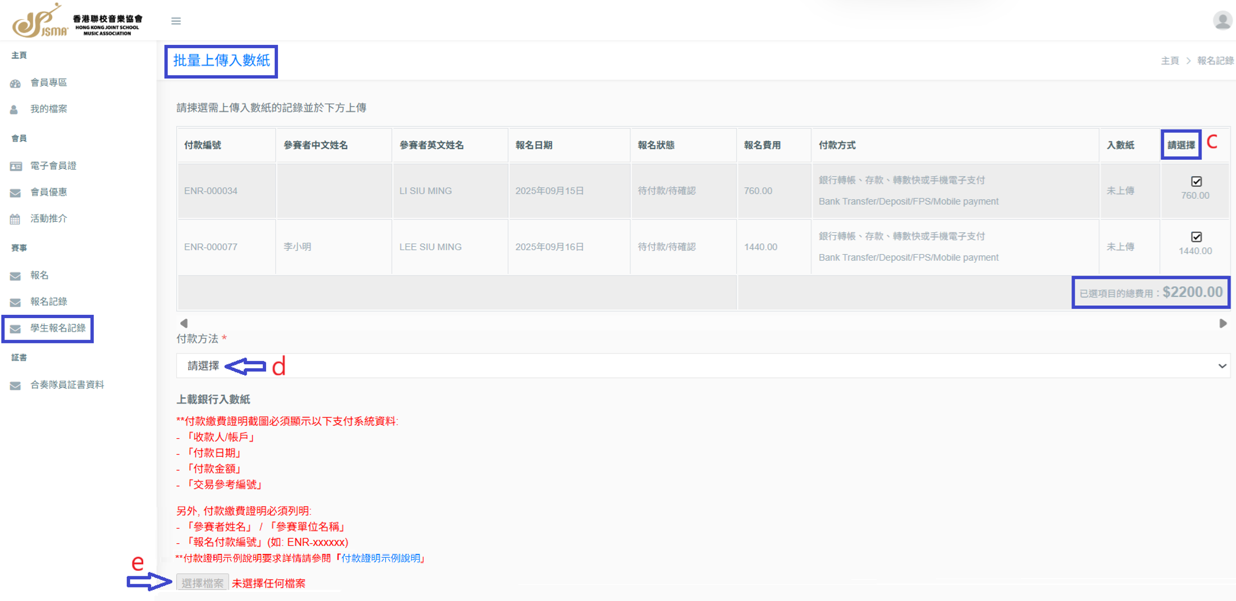
Task: Open 合奏隊員証書資料 sidebar item
Action: pos(67,384)
